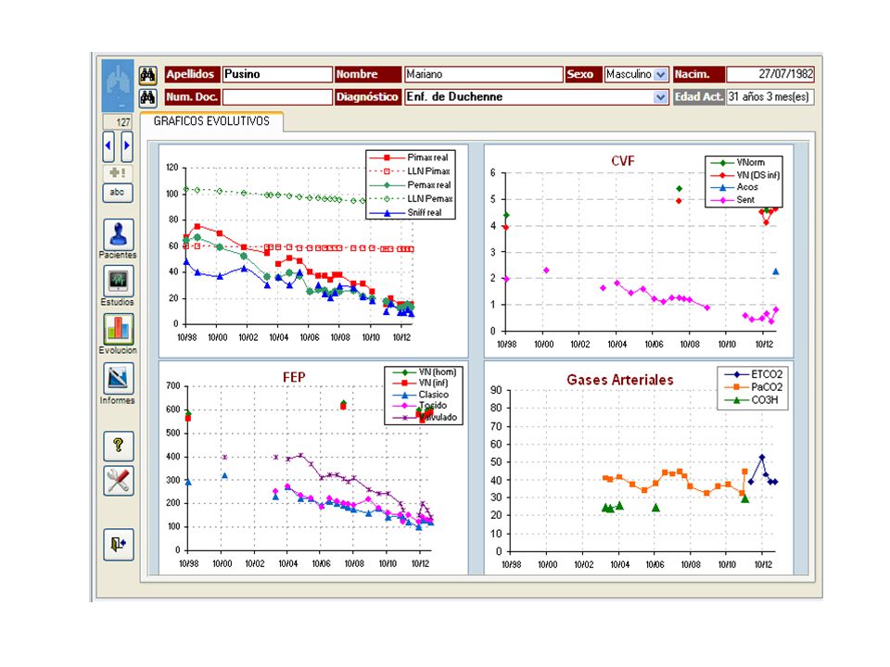Click the Pimax real legend entry
This screenshot has width=890, height=667.
coord(409,157)
